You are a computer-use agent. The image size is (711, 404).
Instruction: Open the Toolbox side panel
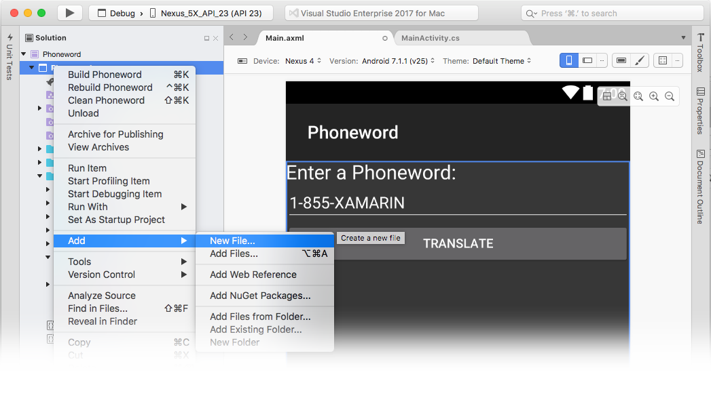[701, 52]
